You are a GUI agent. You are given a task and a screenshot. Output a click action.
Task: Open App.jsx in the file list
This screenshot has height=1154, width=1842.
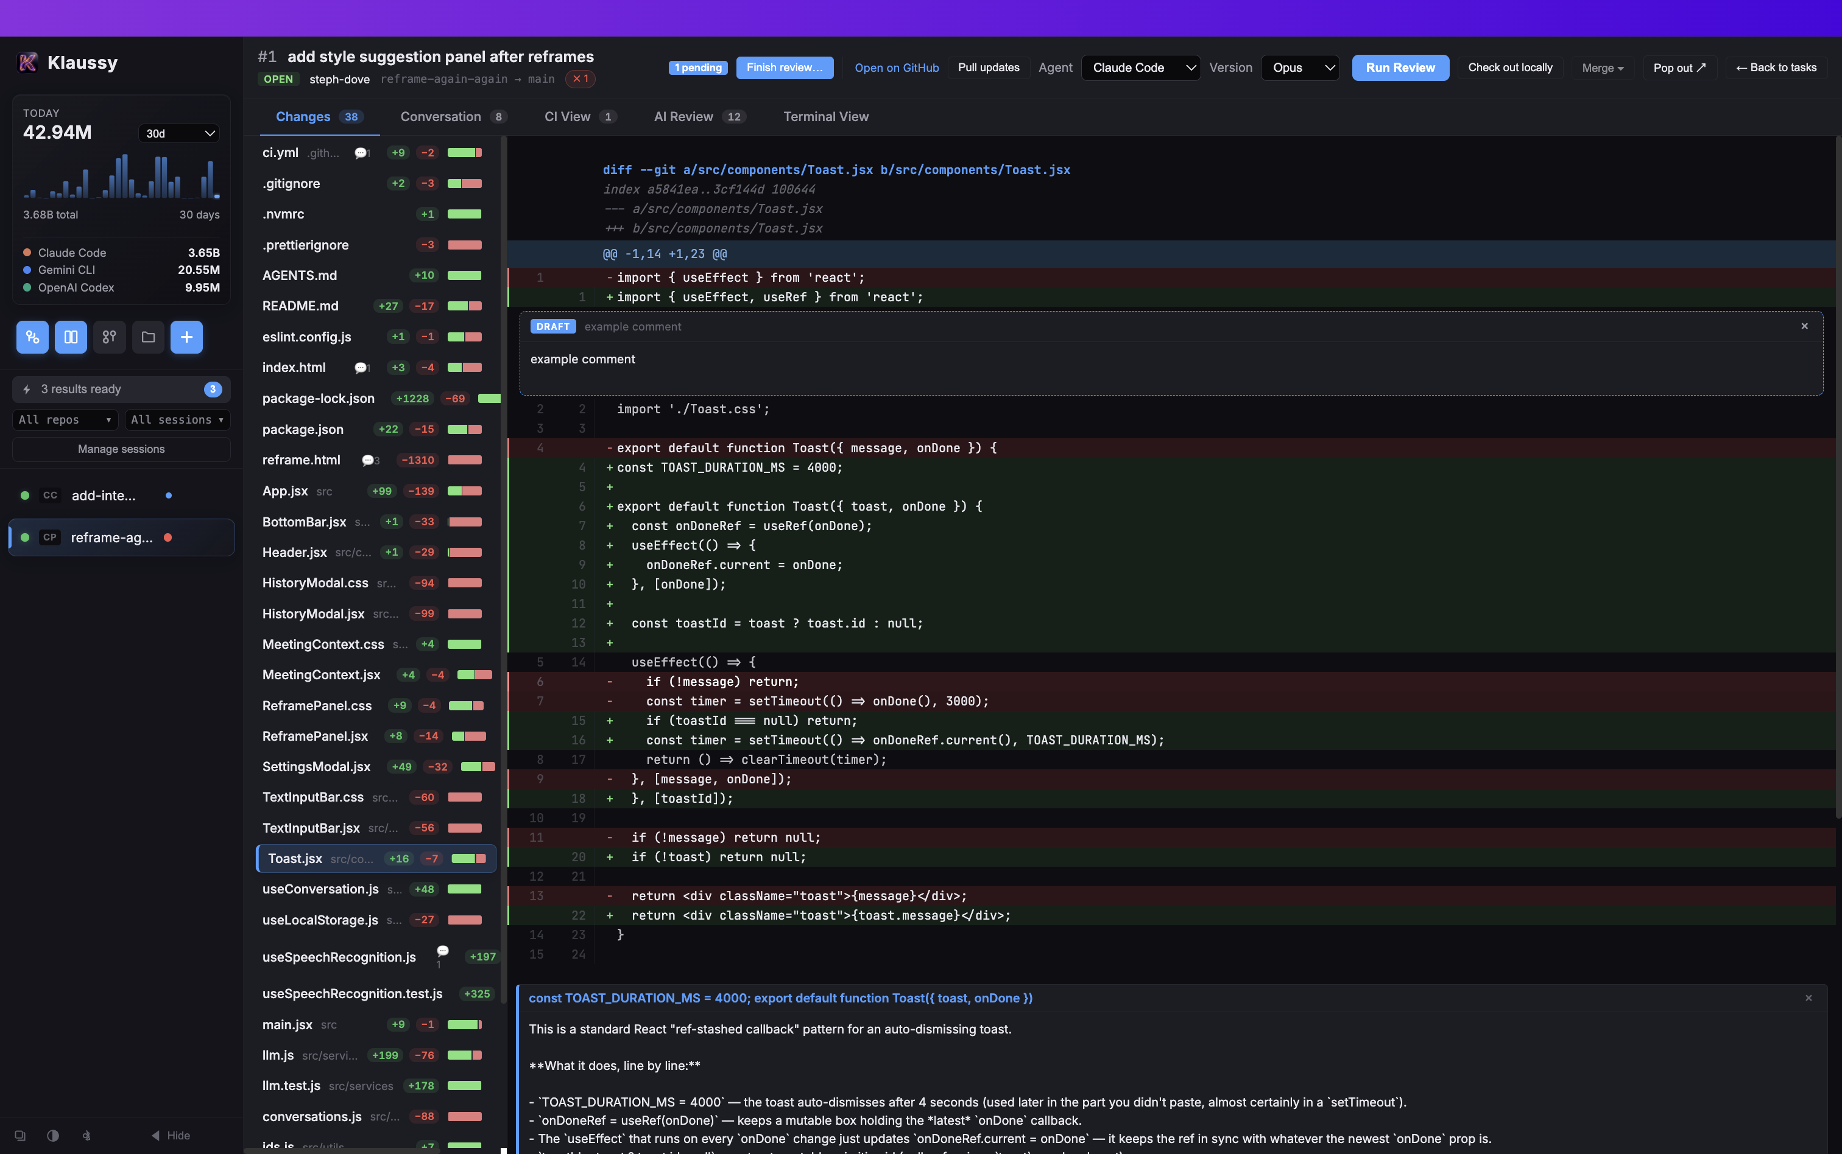point(377,491)
